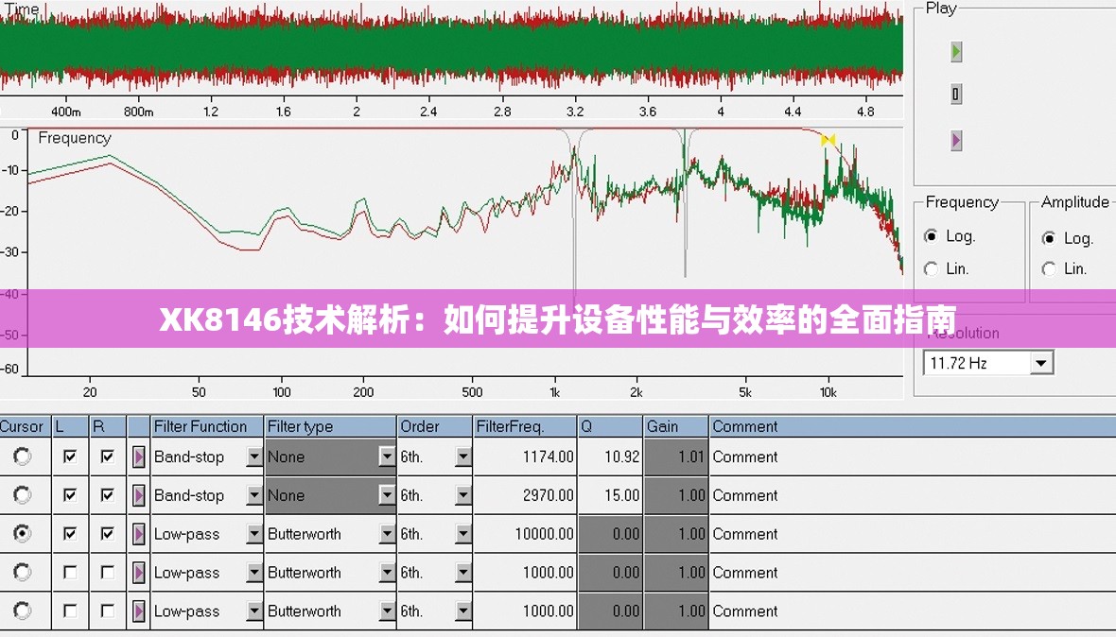This screenshot has width=1116, height=637.
Task: Toggle L checkbox in 2970.00 filter row
Action: click(70, 495)
